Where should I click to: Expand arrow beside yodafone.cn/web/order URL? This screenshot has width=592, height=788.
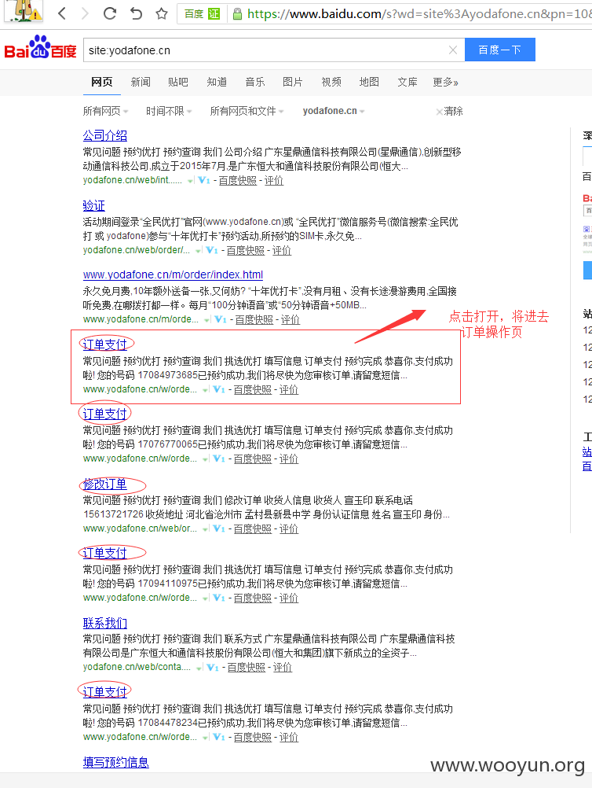click(198, 251)
